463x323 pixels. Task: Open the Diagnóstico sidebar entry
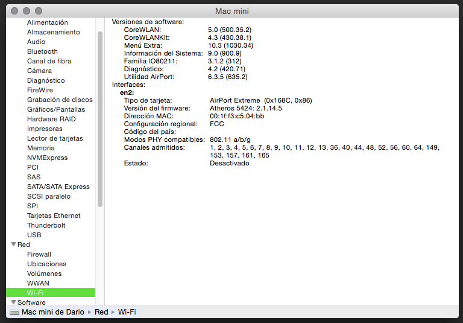pyautogui.click(x=46, y=80)
